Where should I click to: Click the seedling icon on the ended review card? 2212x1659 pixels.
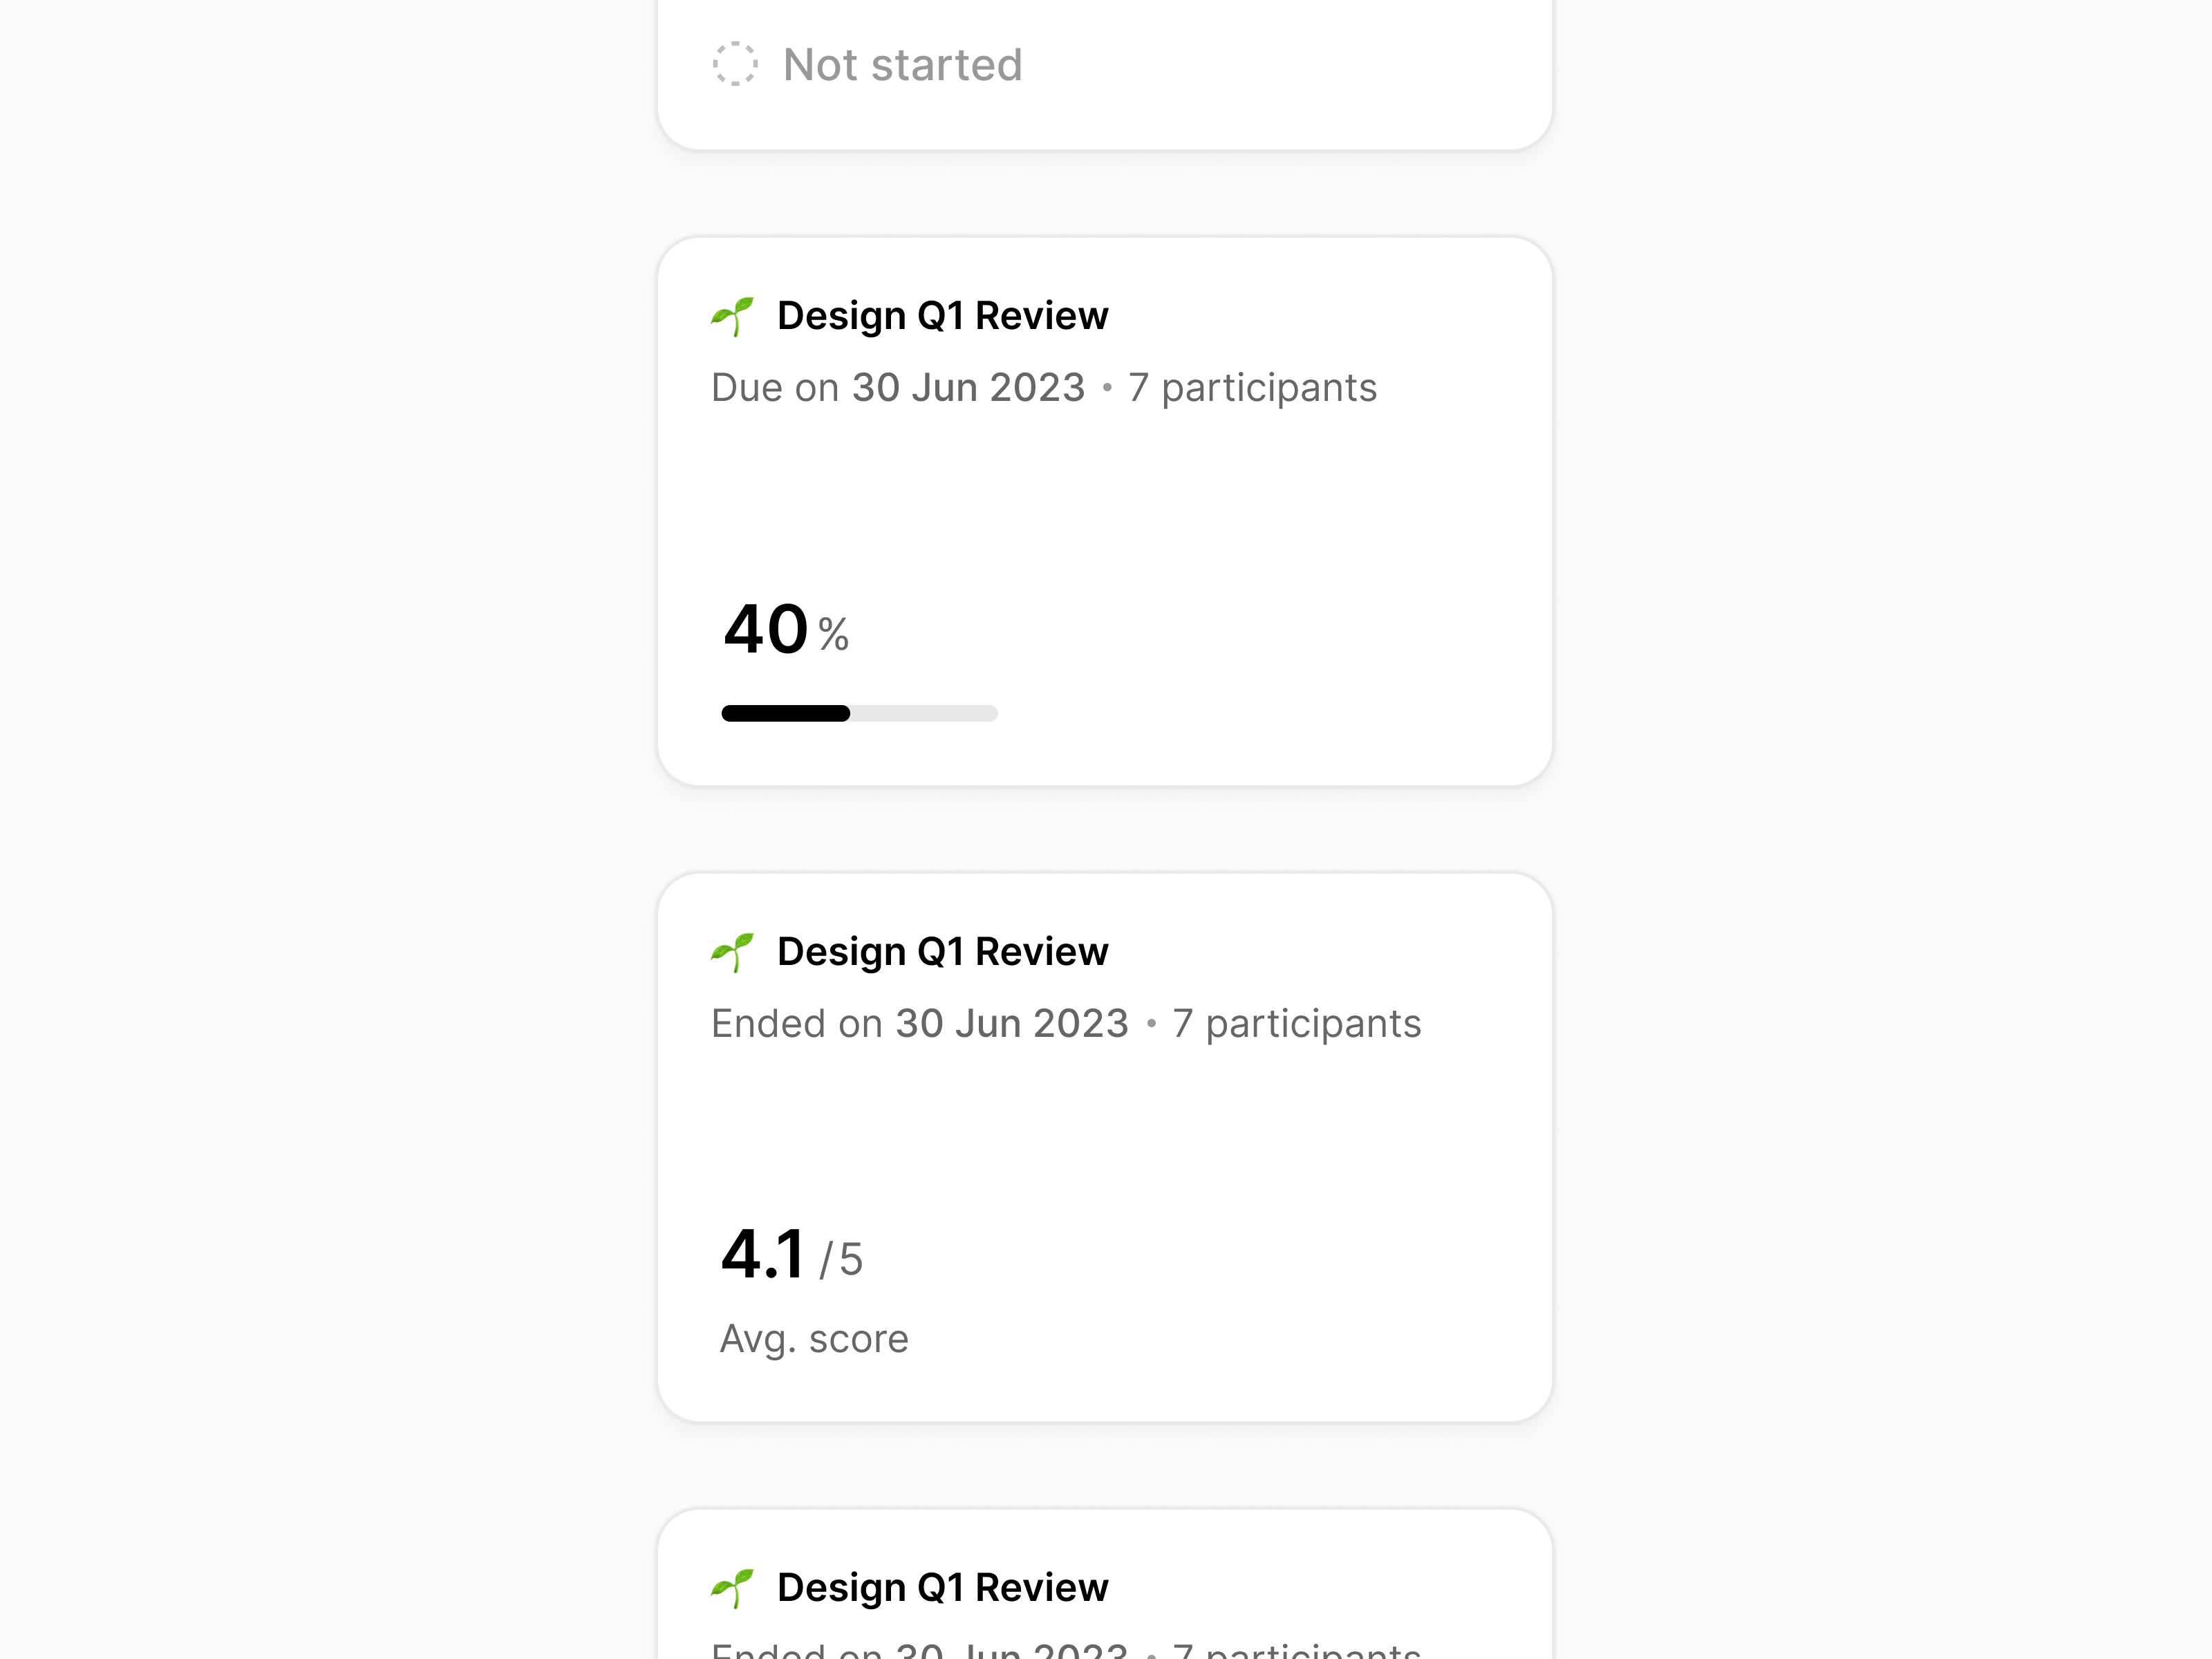point(733,951)
